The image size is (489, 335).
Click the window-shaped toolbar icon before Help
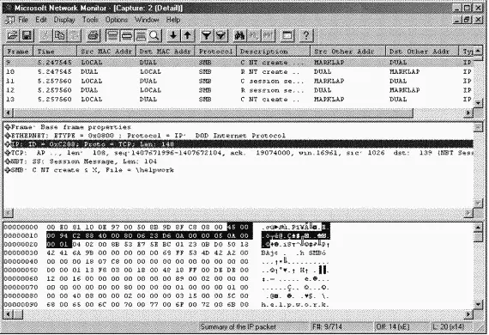click(287, 36)
